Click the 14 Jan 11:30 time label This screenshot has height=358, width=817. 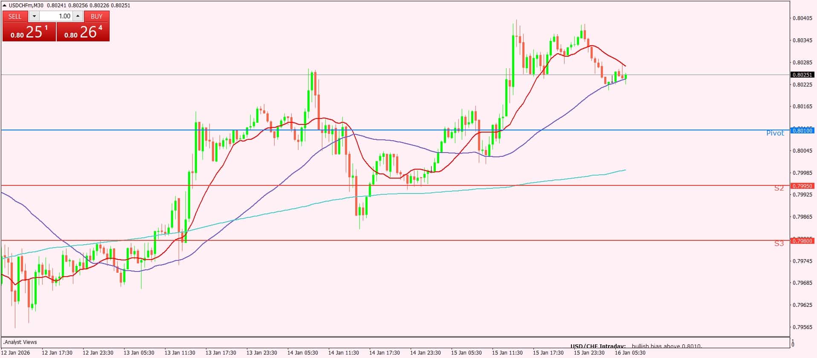tap(344, 352)
